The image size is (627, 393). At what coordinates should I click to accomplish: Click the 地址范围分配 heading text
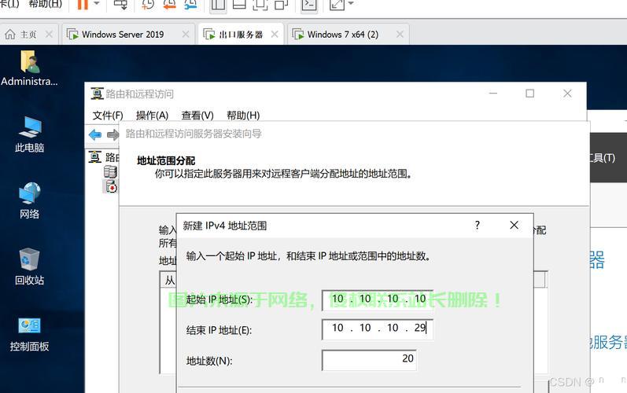(166, 160)
